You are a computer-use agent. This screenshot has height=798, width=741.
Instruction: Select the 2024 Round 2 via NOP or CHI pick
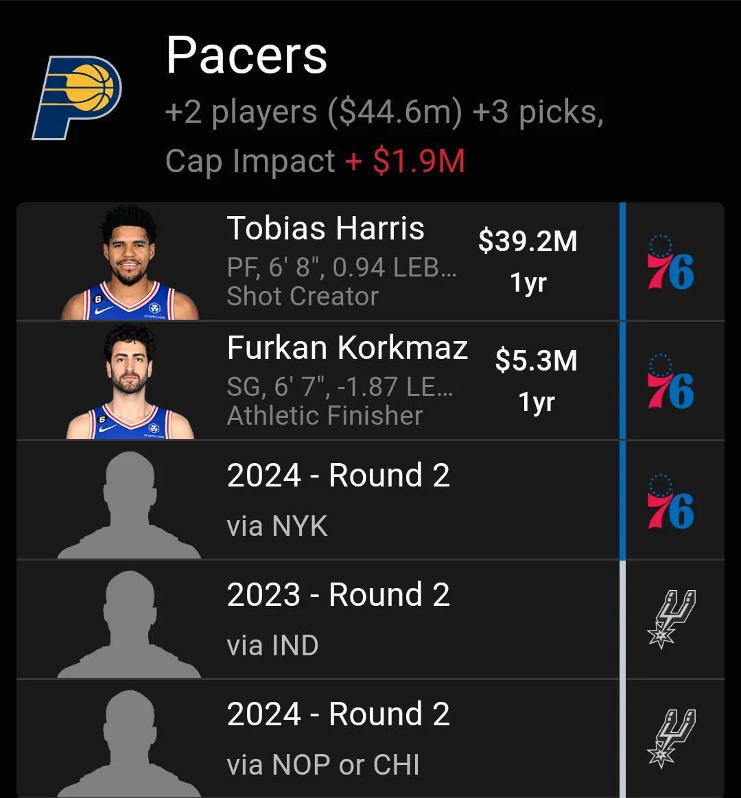point(338,714)
